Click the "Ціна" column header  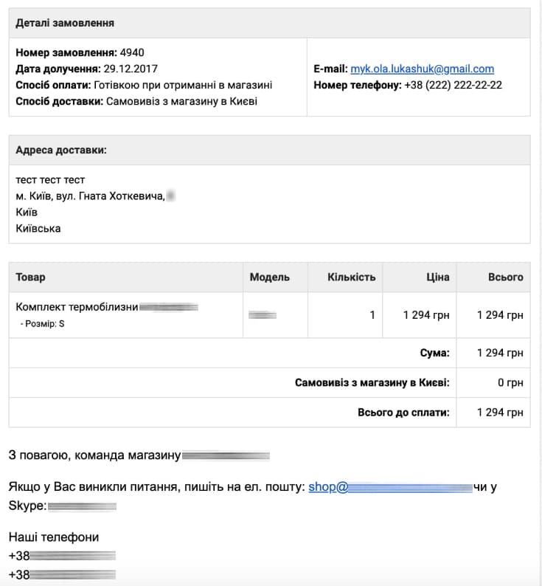437,277
